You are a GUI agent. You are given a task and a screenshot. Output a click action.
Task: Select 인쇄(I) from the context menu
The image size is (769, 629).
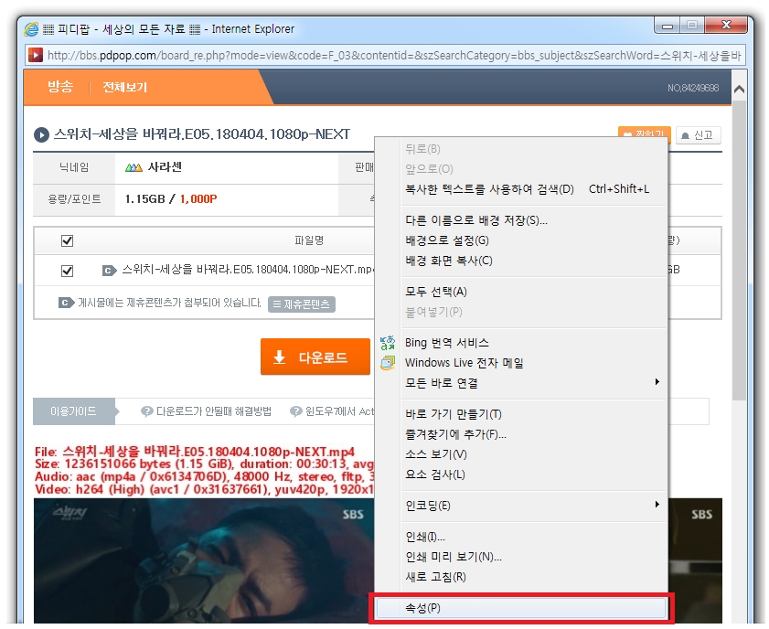click(534, 537)
